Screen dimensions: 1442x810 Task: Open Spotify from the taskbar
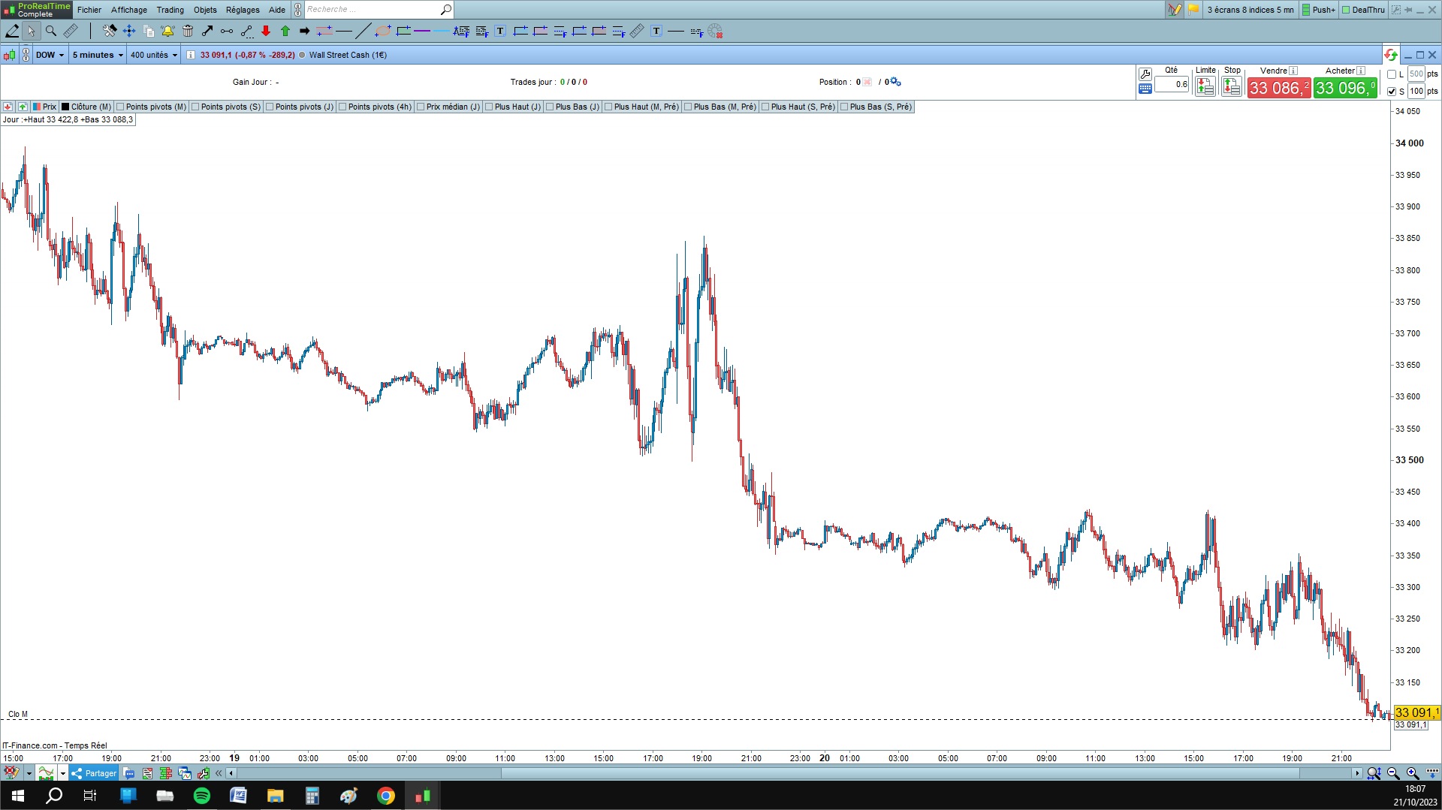(x=202, y=796)
